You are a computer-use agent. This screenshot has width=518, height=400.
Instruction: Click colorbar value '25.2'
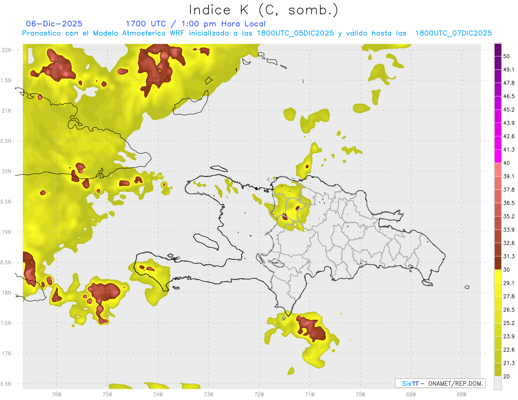pos(509,323)
